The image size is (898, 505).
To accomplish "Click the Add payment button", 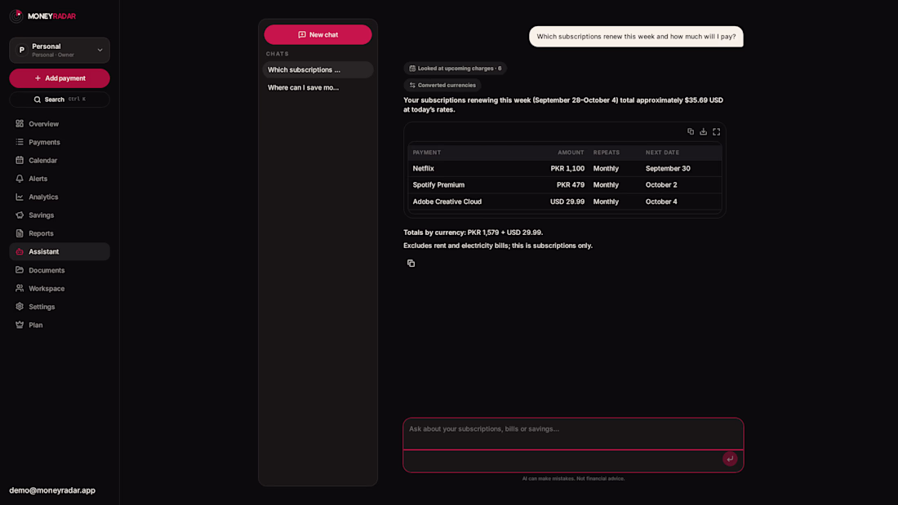I will [x=60, y=78].
